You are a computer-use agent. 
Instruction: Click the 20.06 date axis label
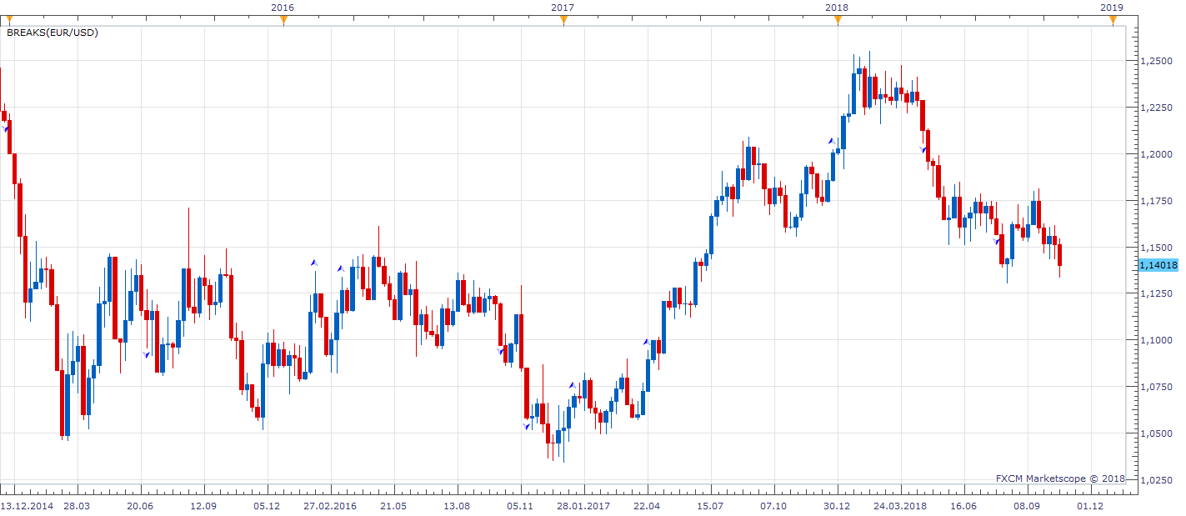140,506
